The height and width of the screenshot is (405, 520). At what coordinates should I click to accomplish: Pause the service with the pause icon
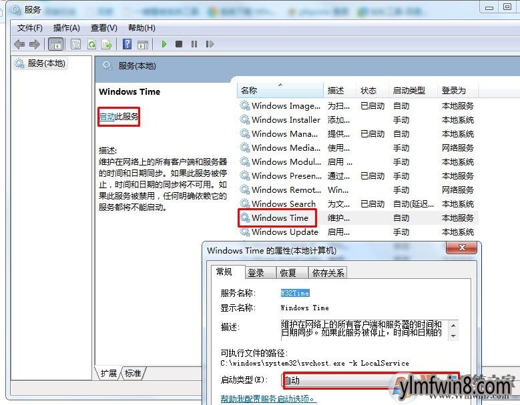tap(194, 44)
